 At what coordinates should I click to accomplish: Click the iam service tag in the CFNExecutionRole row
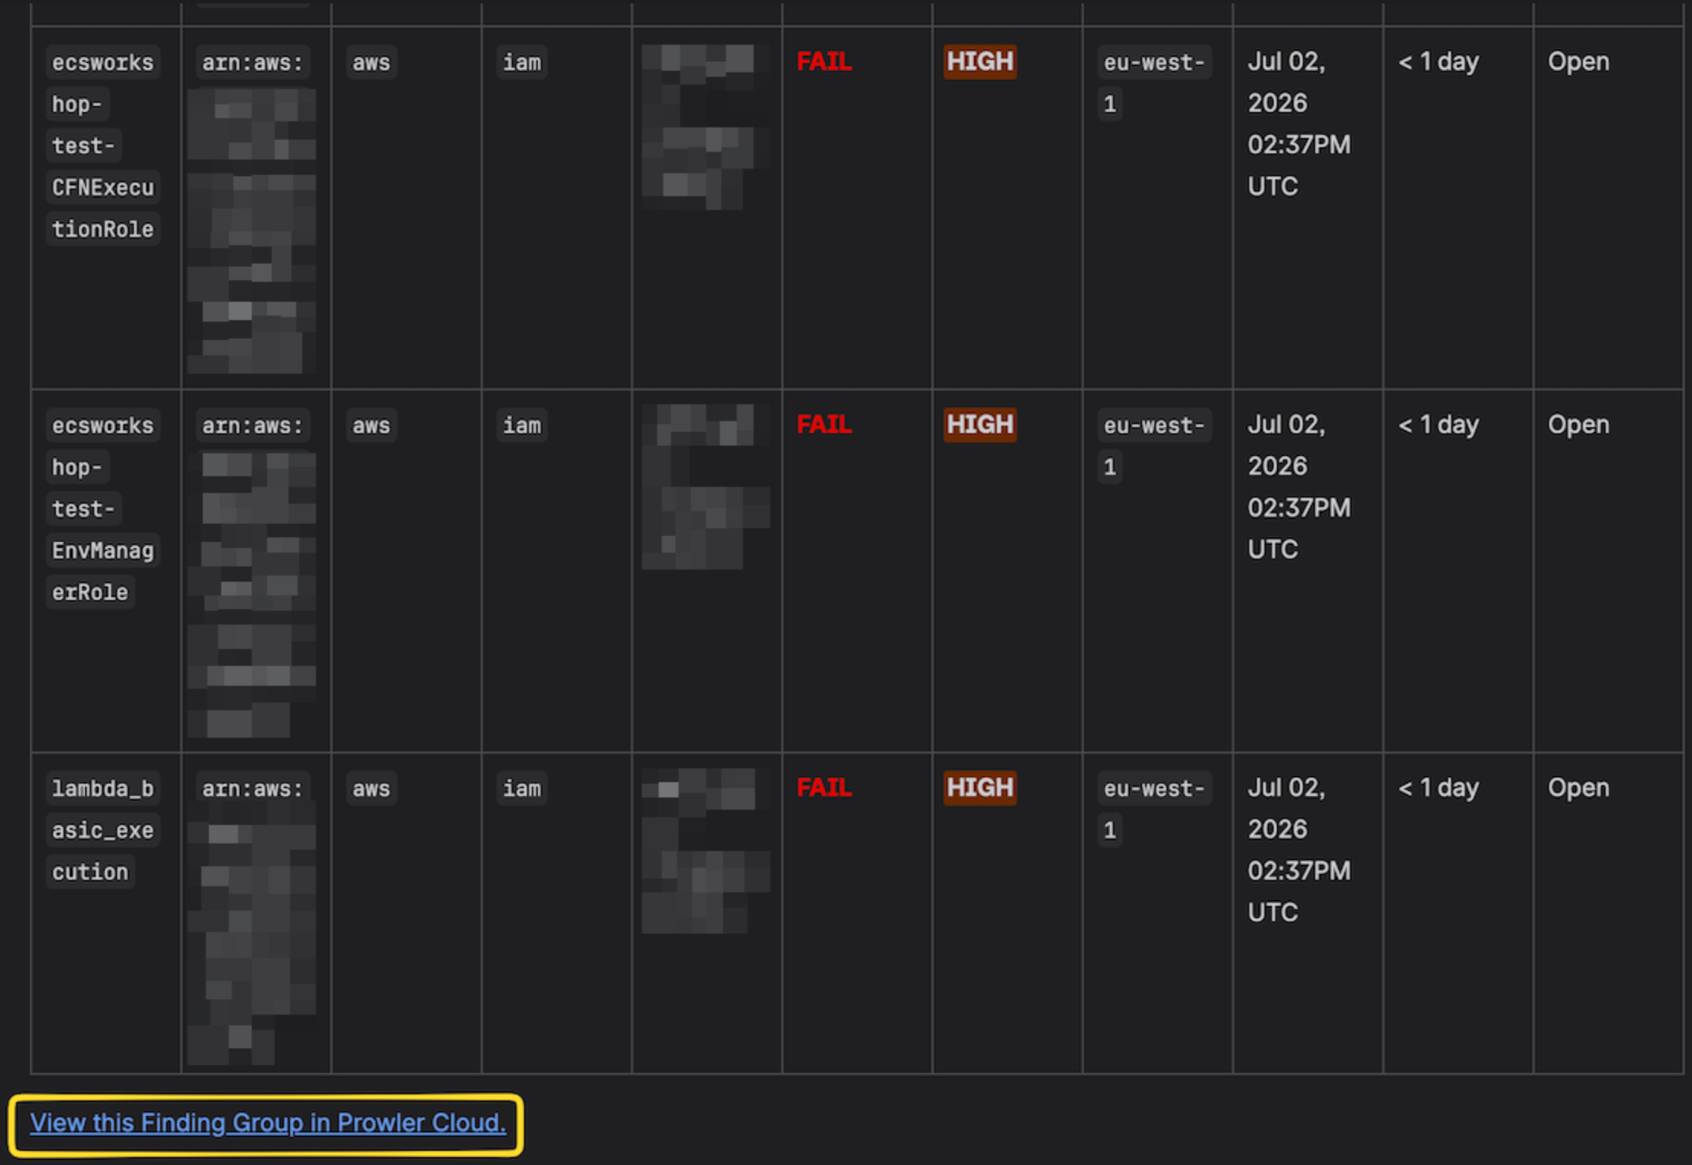point(522,63)
